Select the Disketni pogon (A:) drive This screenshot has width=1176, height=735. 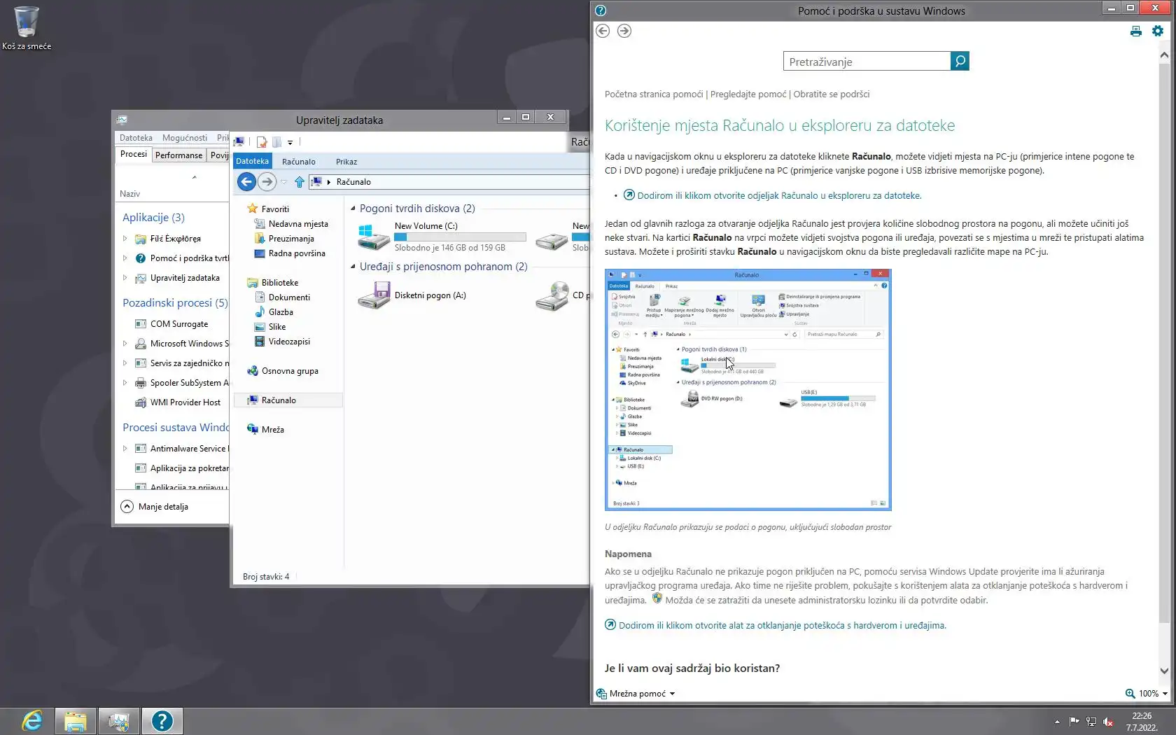tap(412, 295)
